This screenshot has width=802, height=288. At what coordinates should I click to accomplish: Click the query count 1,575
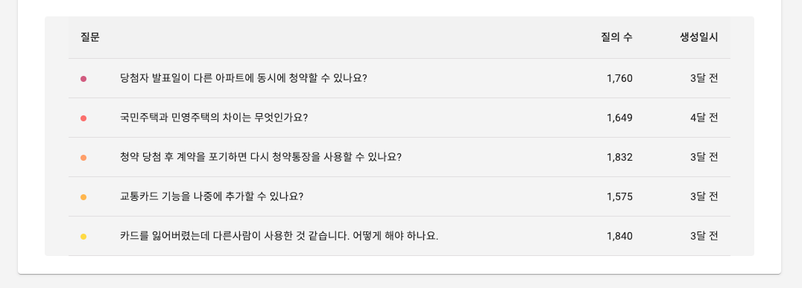[x=620, y=196]
